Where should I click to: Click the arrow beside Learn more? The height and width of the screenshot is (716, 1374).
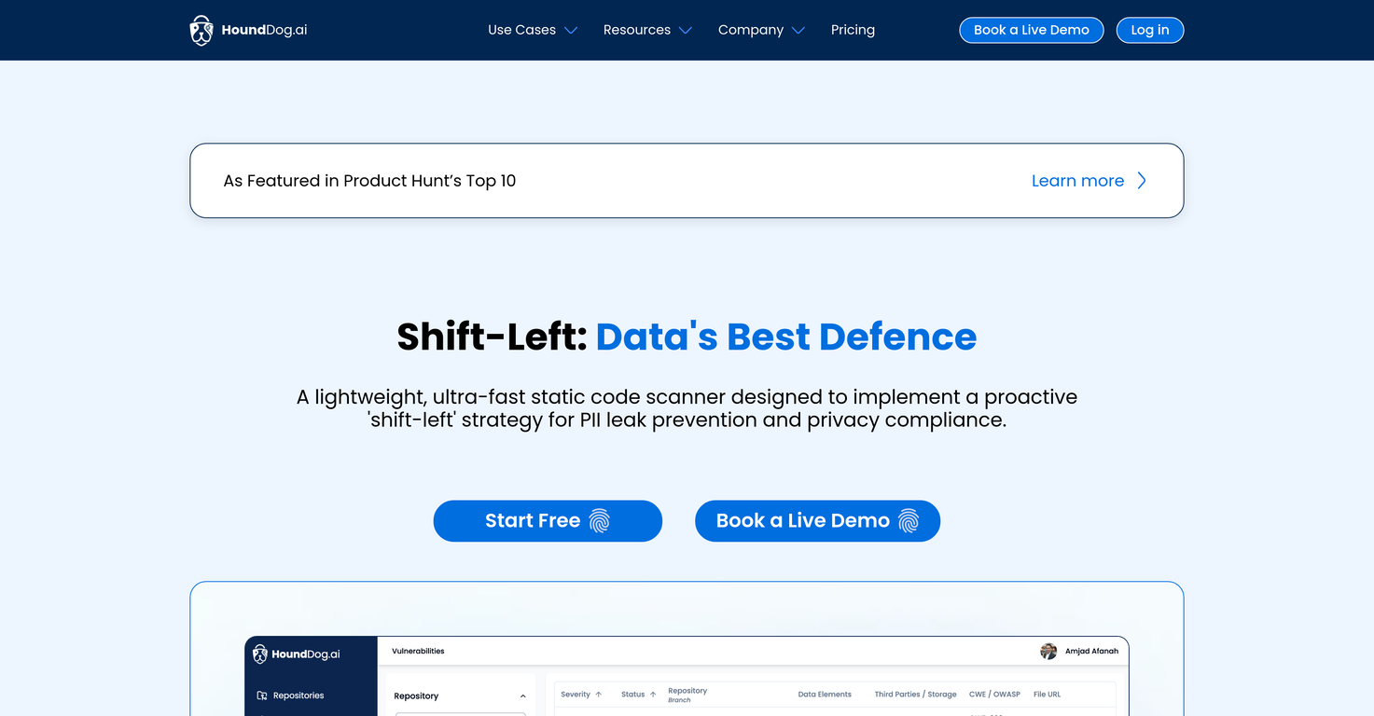(1142, 181)
